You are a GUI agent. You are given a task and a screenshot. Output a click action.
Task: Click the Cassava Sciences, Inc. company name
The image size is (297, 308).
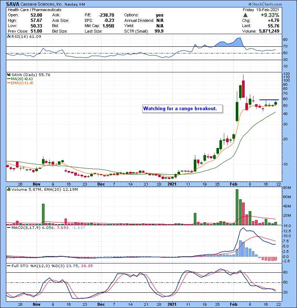[x=42, y=4]
